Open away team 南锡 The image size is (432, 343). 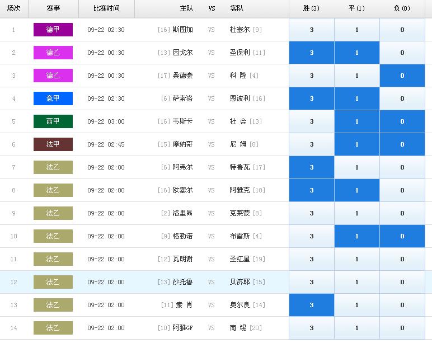[238, 328]
